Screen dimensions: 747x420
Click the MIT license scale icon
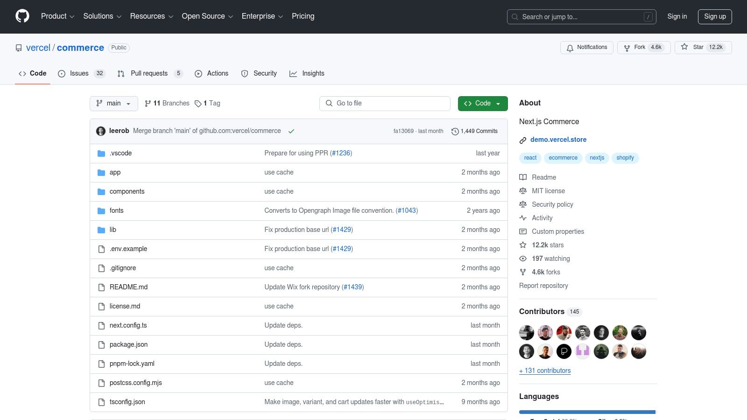coord(523,191)
